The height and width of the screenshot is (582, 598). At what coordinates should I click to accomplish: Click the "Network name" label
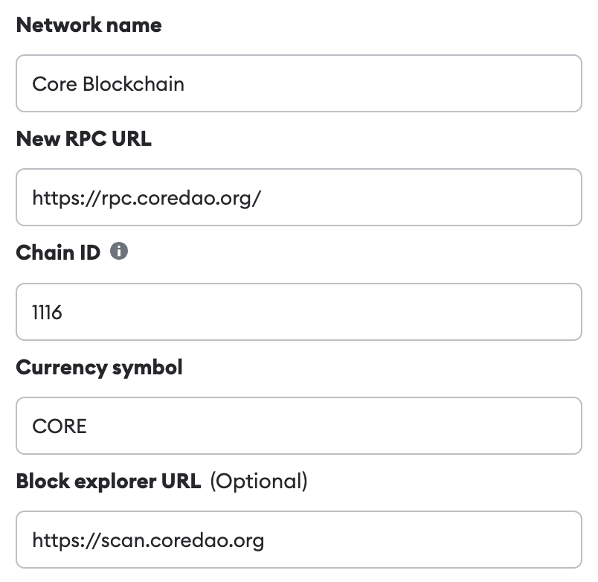[x=89, y=25]
